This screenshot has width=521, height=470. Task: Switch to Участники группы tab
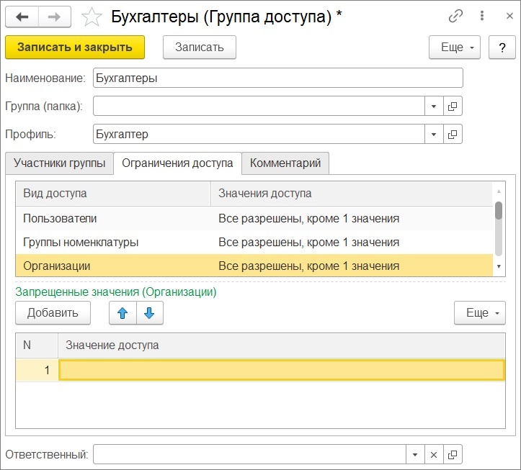click(x=60, y=163)
